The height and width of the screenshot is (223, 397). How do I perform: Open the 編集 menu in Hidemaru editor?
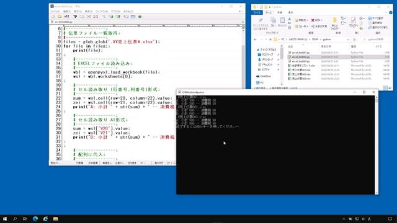(67, 11)
